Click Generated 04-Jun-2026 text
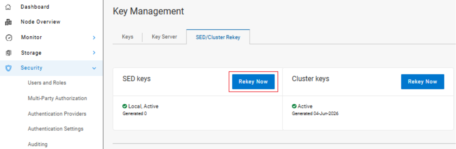The width and height of the screenshot is (456, 149). [x=315, y=113]
